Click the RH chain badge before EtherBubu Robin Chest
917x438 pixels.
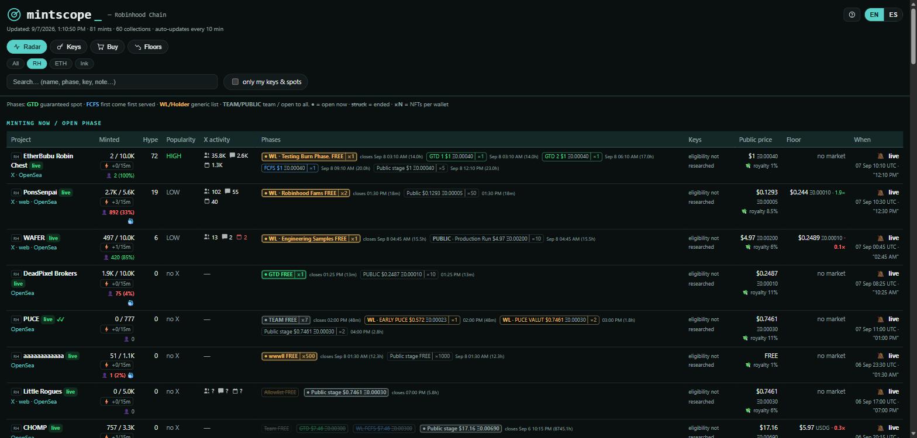coord(16,157)
